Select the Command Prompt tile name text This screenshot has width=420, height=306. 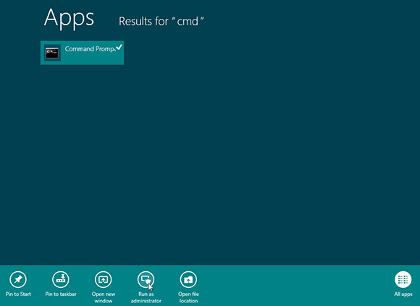[90, 49]
